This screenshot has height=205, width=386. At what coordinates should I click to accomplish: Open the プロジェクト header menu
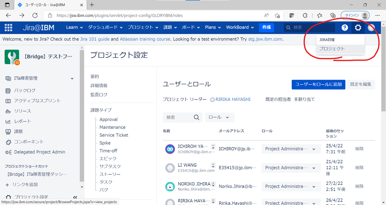pyautogui.click(x=143, y=27)
